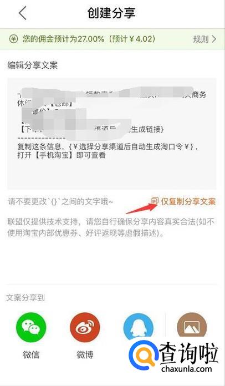Tap the 微博 label
The height and width of the screenshot is (386, 225).
pos(85,355)
